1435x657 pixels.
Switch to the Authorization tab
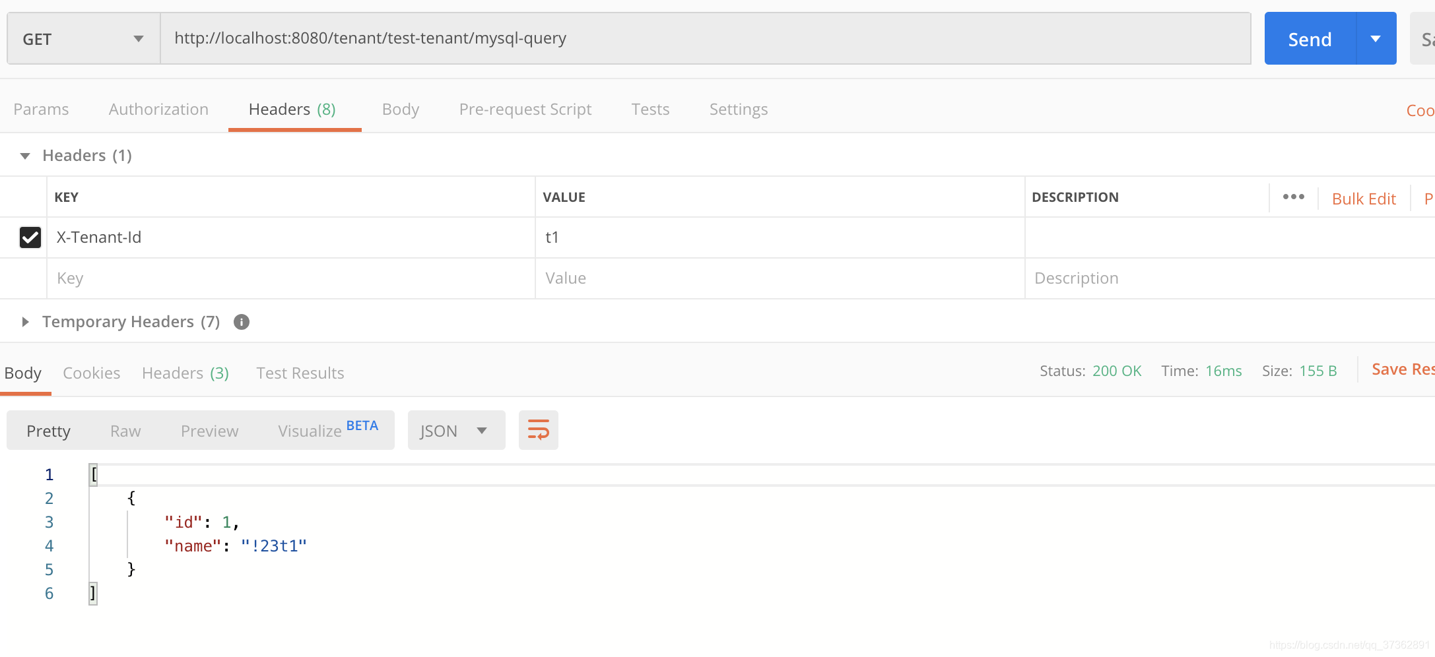(x=158, y=109)
